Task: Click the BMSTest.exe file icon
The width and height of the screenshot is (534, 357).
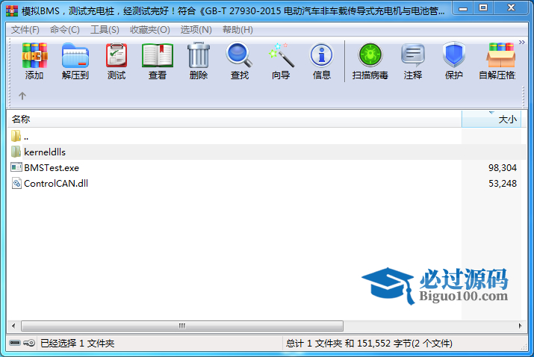Action: [16, 167]
